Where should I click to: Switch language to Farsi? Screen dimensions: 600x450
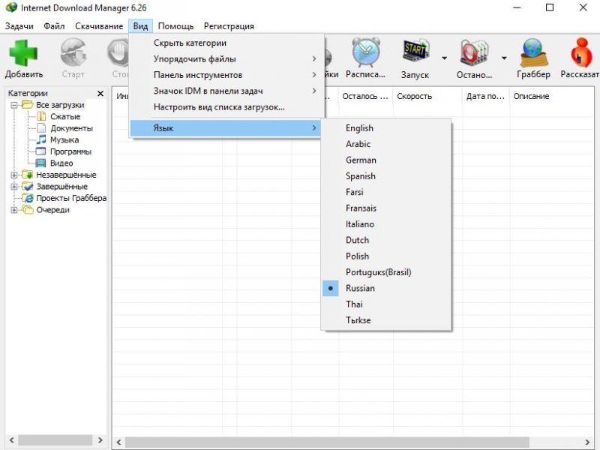(x=386, y=192)
